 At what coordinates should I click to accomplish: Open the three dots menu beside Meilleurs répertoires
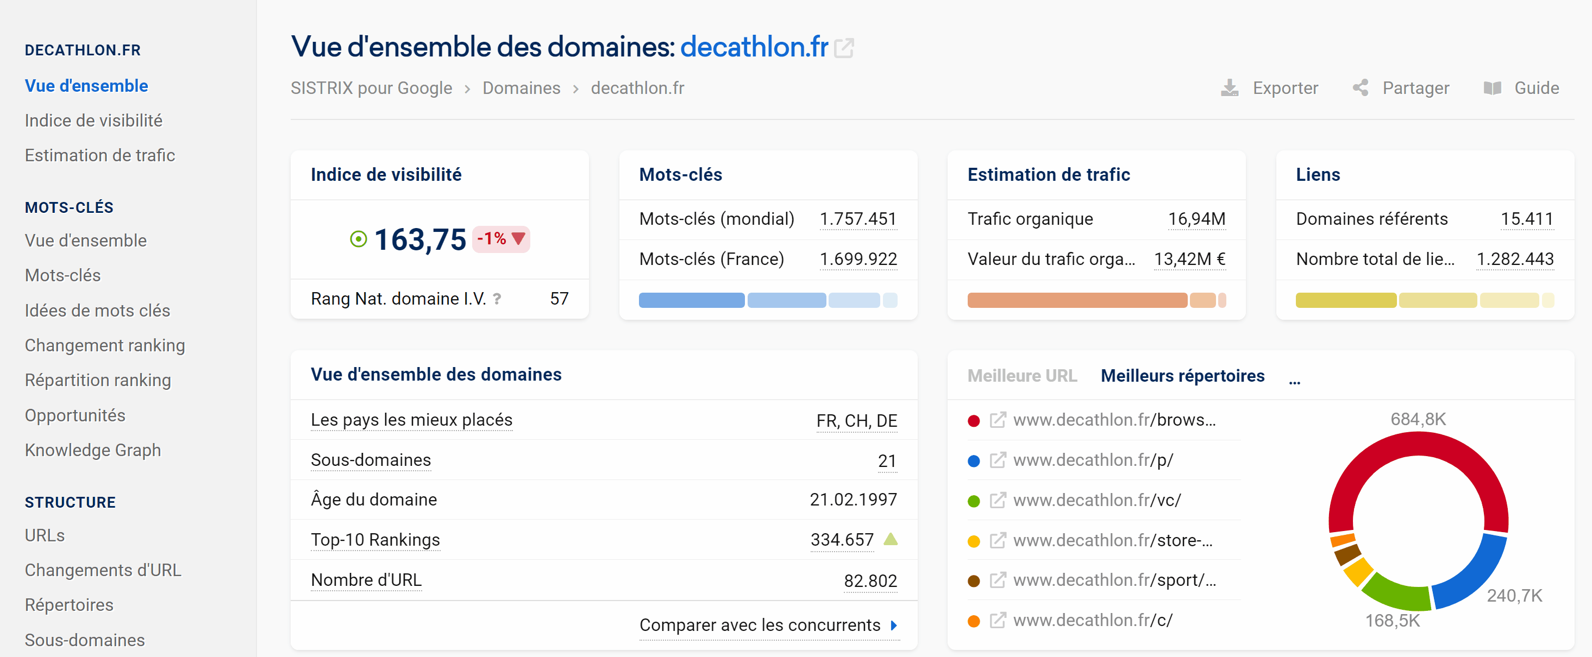click(1294, 381)
